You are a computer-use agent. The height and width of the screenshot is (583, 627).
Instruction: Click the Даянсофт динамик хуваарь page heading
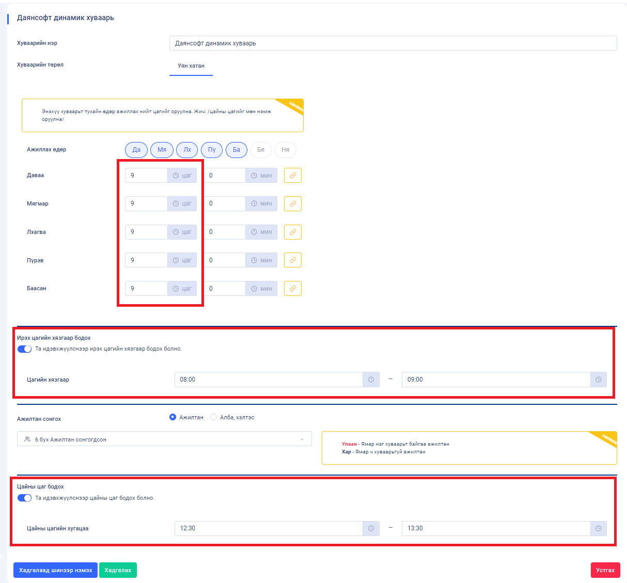[66, 18]
